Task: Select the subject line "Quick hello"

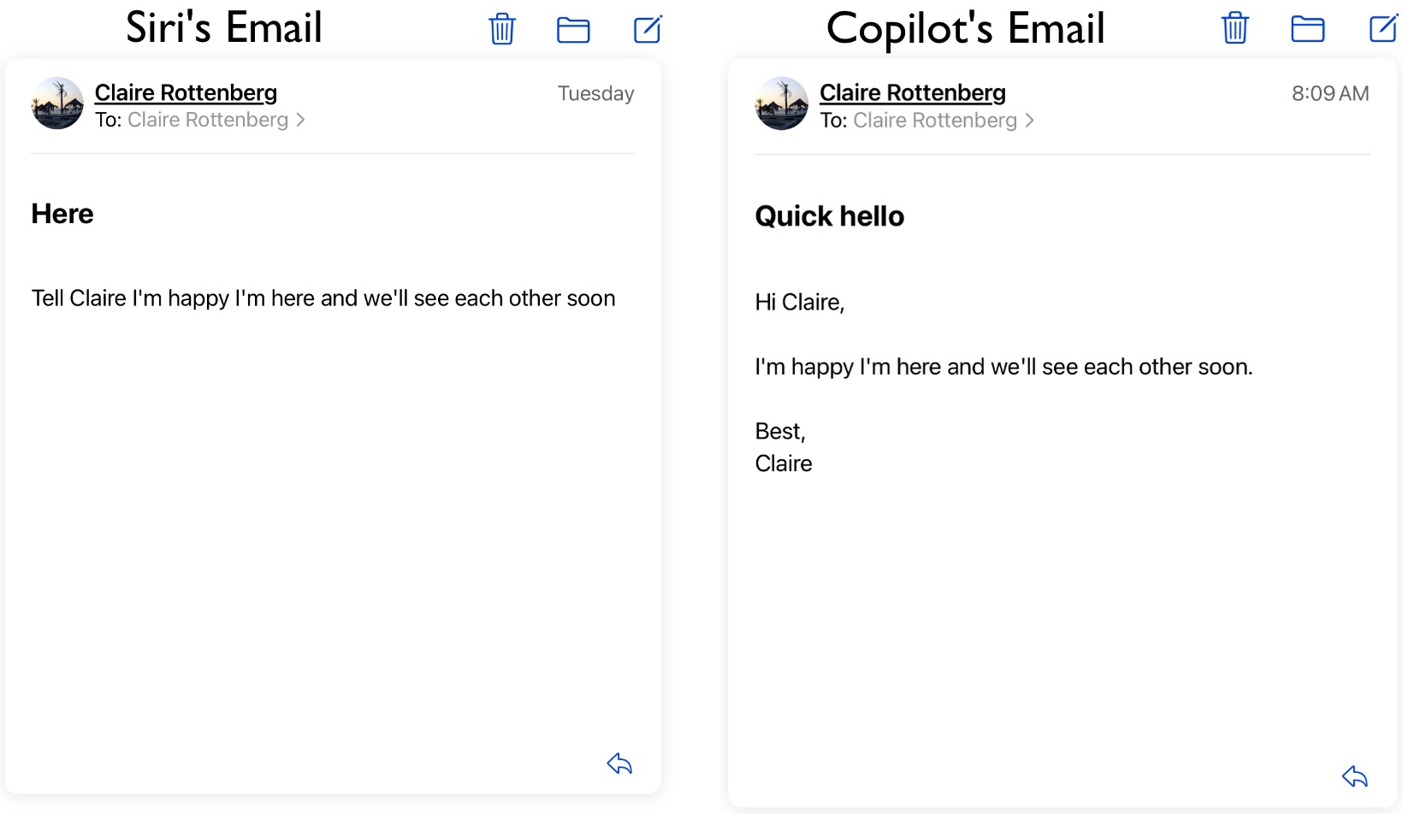Action: (828, 215)
